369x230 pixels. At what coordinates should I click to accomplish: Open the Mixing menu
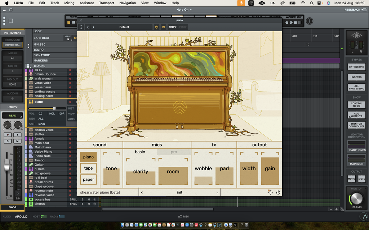click(69, 3)
